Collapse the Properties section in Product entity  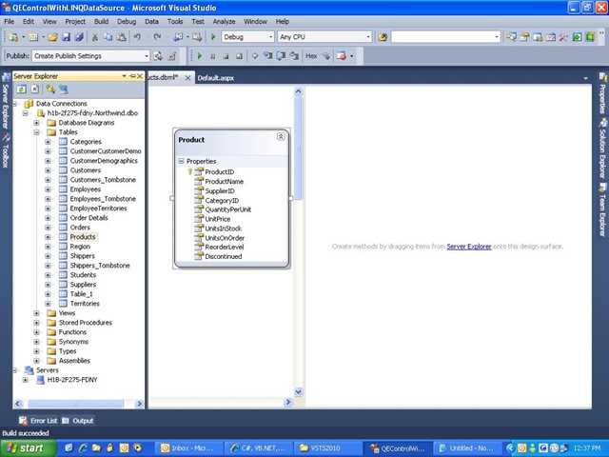tap(181, 161)
